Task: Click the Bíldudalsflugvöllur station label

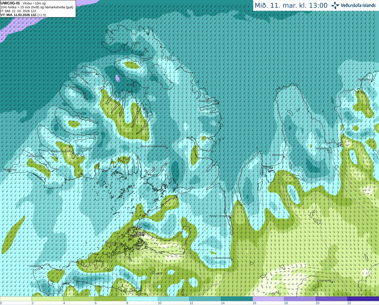Action: [62, 151]
